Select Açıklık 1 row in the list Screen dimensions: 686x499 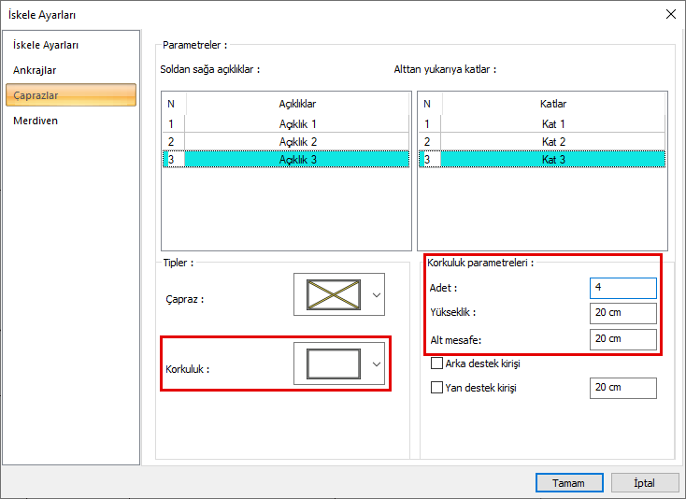(x=297, y=123)
